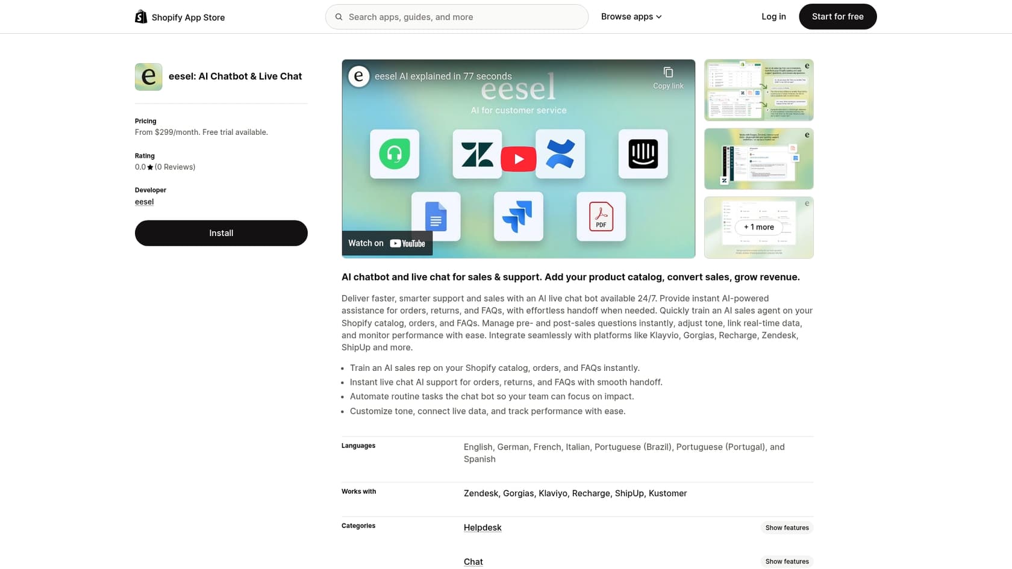Viewport: 1012px width, 569px height.
Task: Click the Jira icon in the video
Action: point(519,217)
